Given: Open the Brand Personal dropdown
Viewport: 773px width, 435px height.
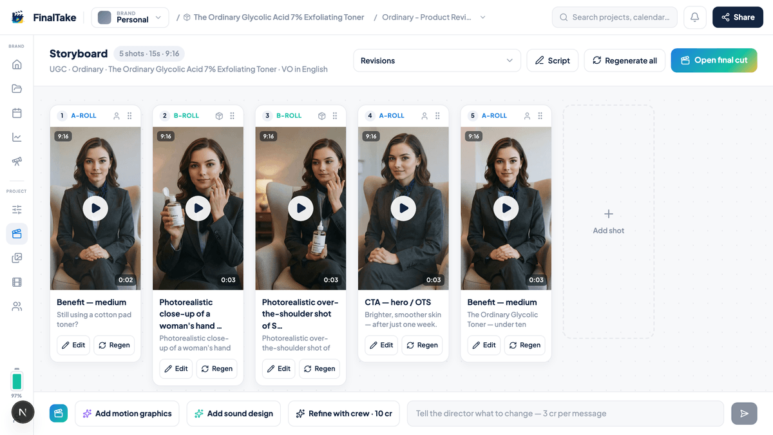Looking at the screenshot, I should click(x=130, y=17).
